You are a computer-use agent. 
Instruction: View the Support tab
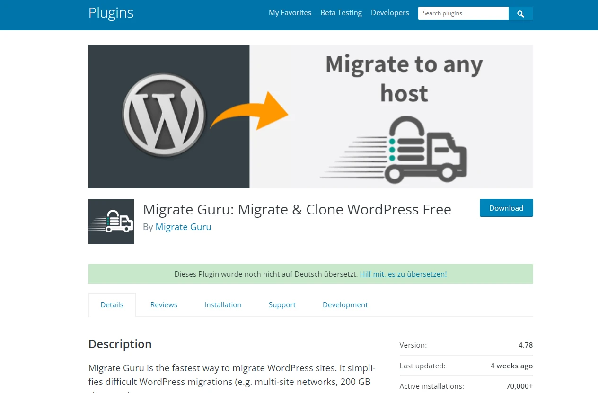click(282, 305)
